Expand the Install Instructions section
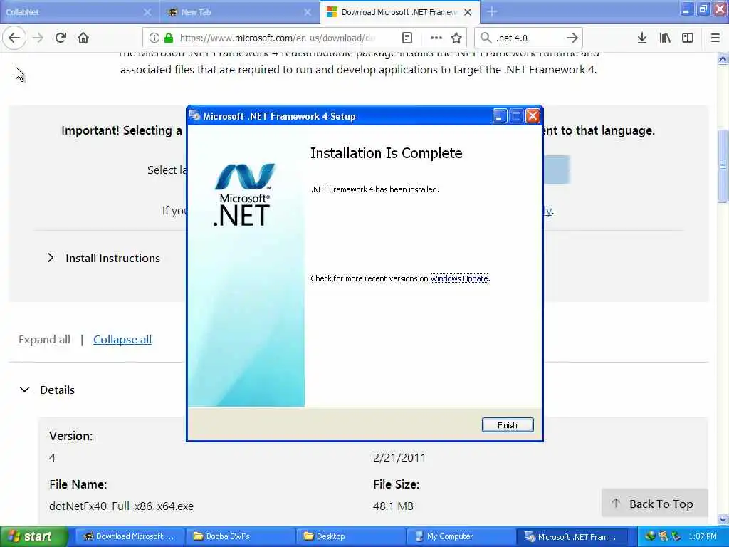729x547 pixels. pyautogui.click(x=104, y=258)
